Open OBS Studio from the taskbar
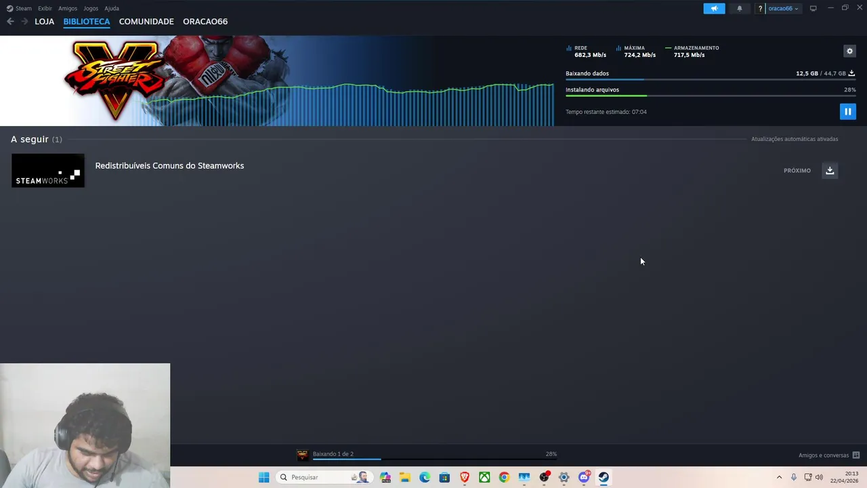 click(x=544, y=477)
